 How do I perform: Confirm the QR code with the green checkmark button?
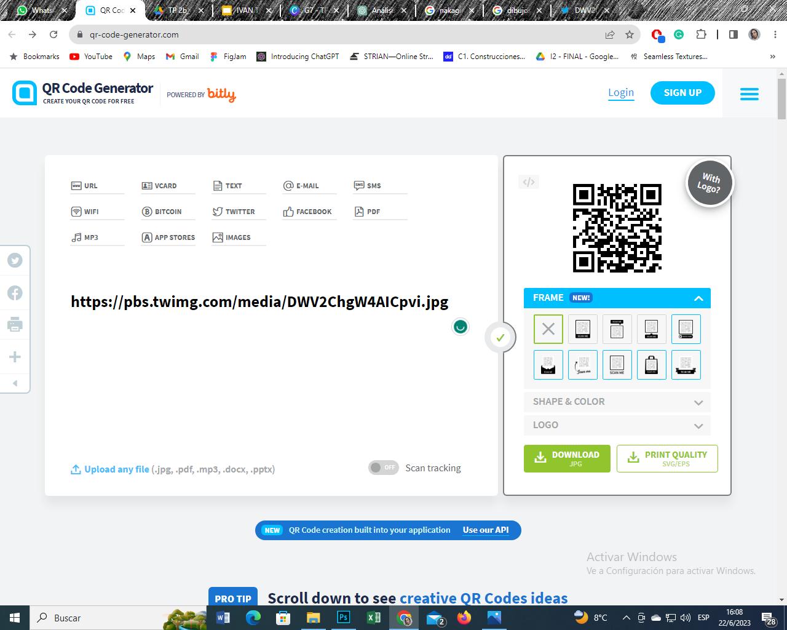click(500, 337)
